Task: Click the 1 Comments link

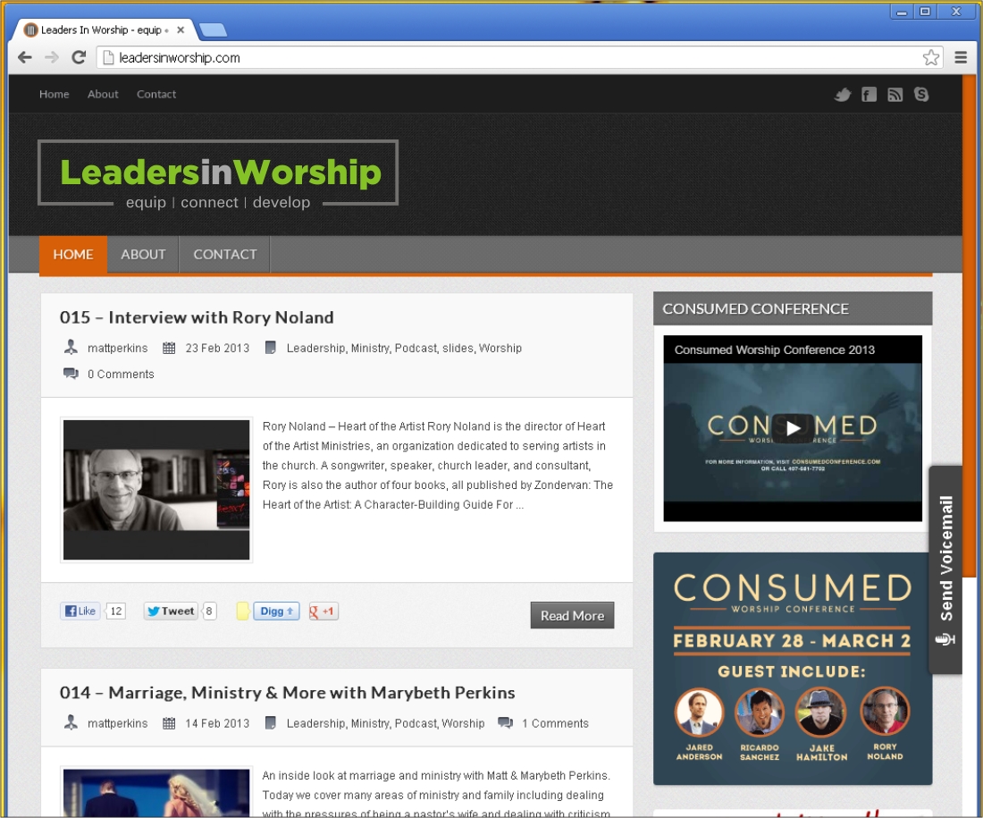Action: tap(555, 723)
